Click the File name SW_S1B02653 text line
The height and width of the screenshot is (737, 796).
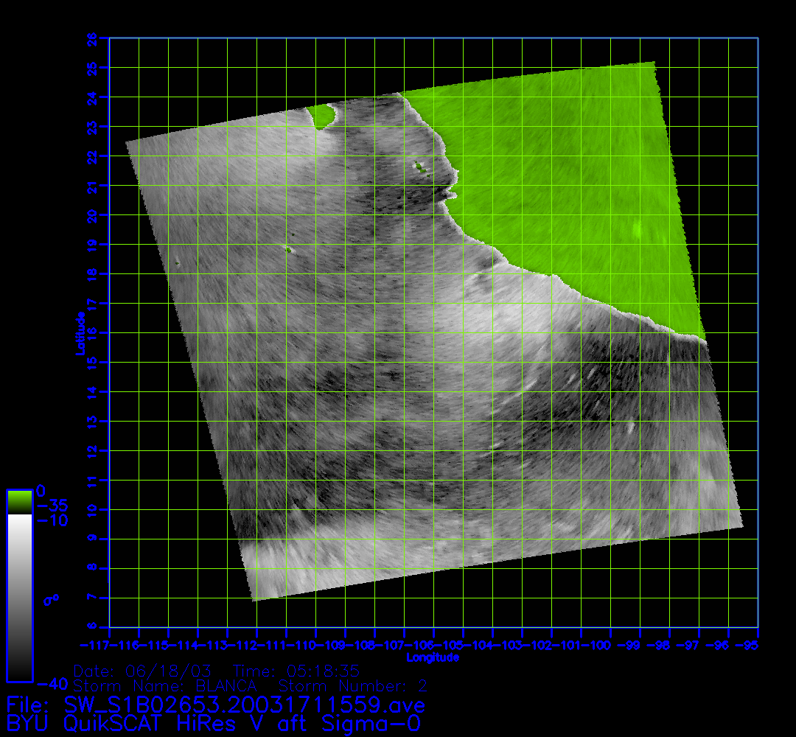pos(215,704)
